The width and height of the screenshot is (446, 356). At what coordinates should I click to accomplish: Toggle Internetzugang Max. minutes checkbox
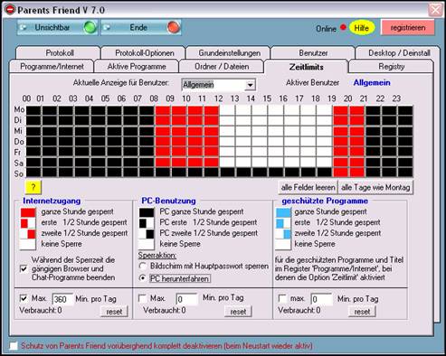24,298
